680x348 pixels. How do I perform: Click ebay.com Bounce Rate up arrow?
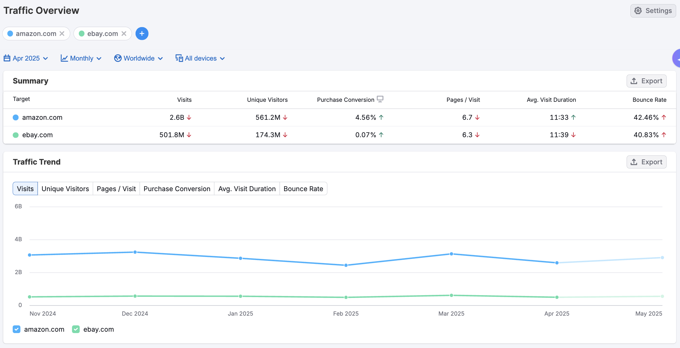[664, 135]
